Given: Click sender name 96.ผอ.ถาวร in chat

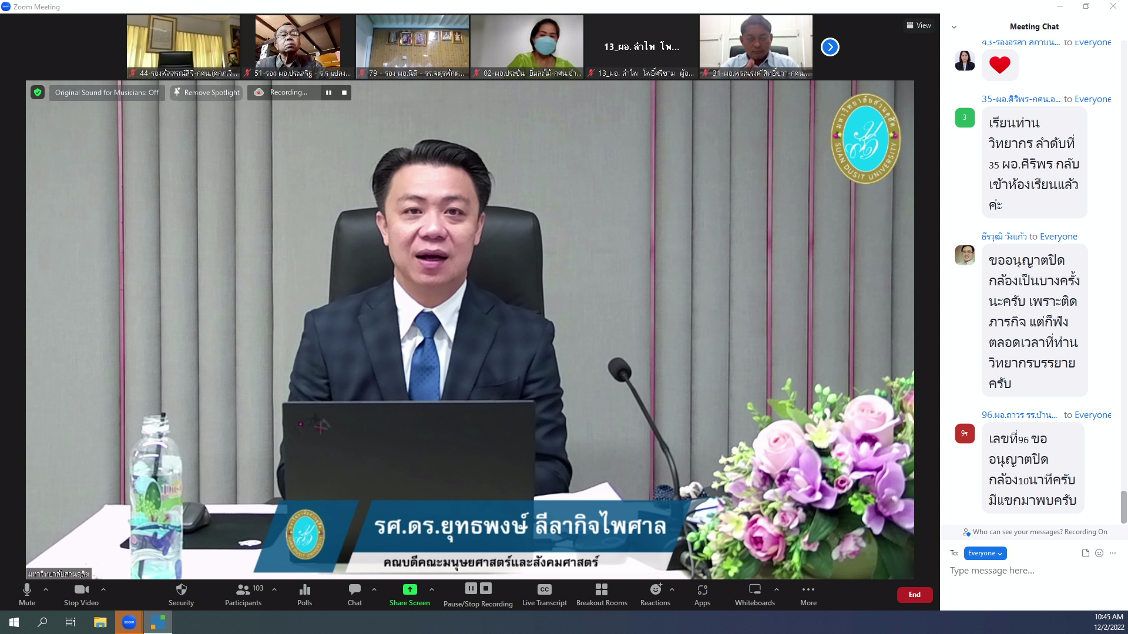Looking at the screenshot, I should (1019, 415).
